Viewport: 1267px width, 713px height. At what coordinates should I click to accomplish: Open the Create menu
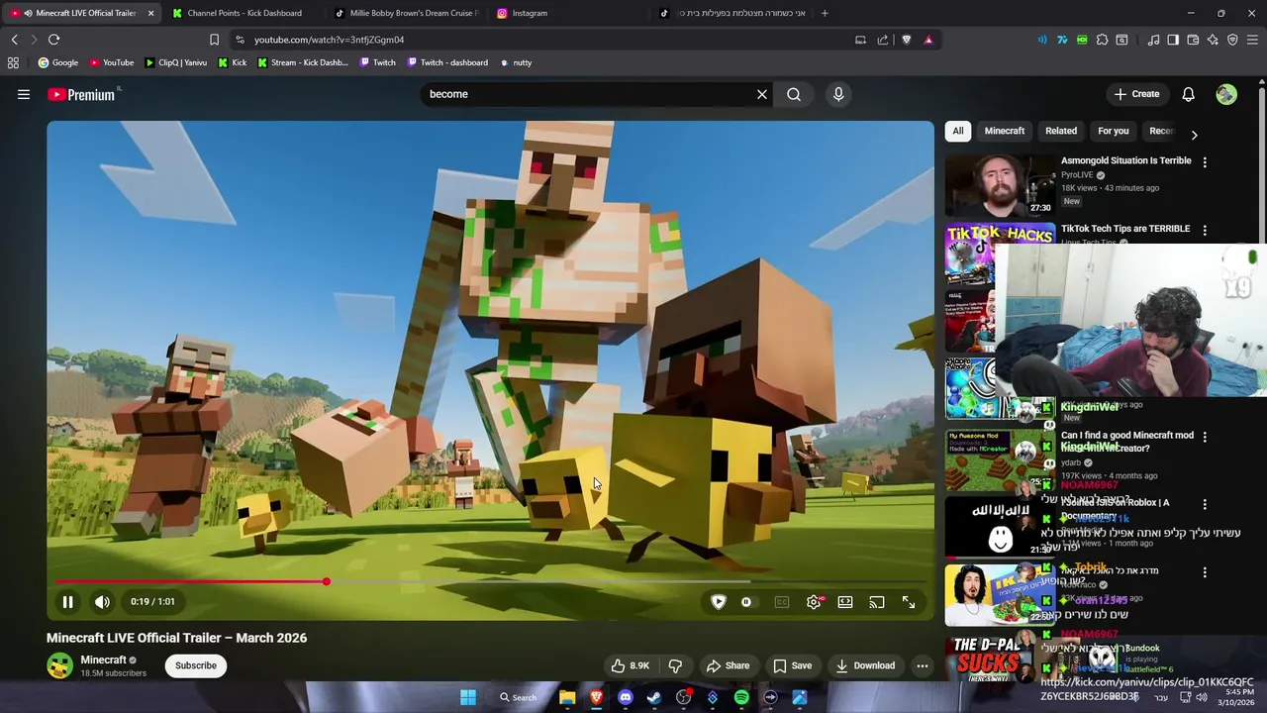pyautogui.click(x=1136, y=94)
